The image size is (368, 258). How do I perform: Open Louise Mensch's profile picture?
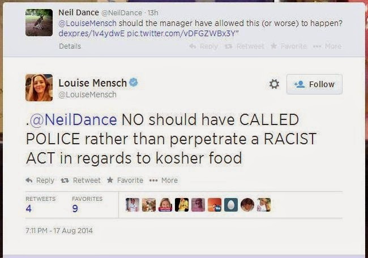38,88
